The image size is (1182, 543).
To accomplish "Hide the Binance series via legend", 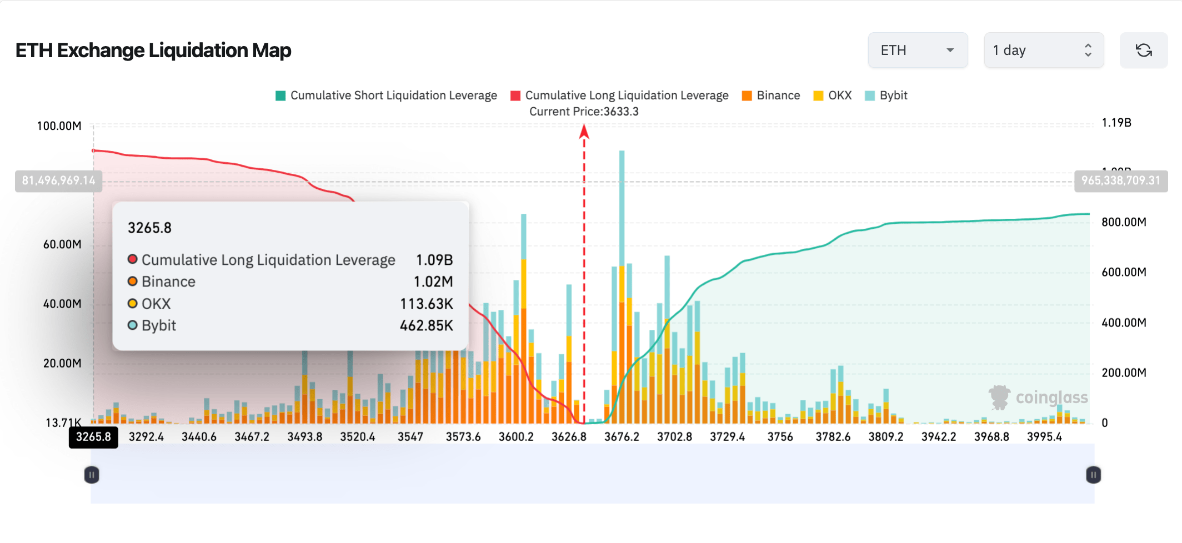I will pos(772,95).
